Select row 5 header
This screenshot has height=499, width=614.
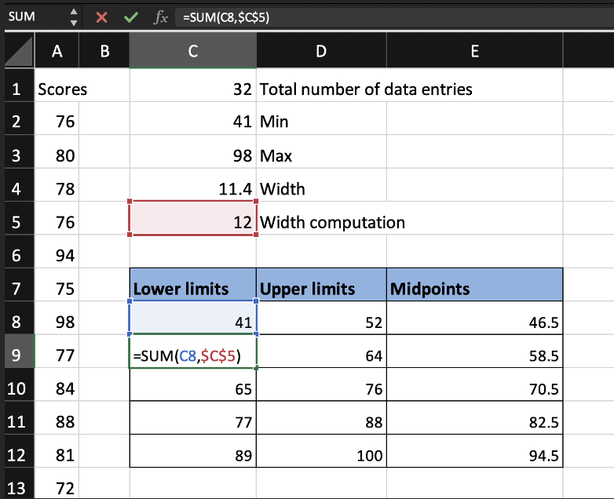tap(16, 222)
